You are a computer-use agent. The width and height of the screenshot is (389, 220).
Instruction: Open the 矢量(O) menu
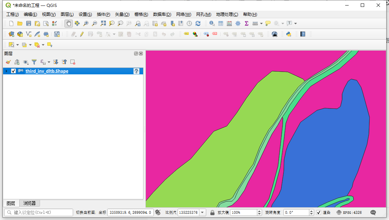pos(122,14)
